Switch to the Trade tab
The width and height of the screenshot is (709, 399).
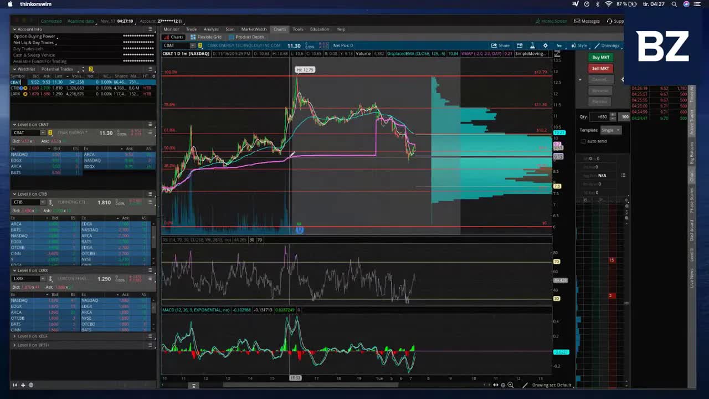pyautogui.click(x=192, y=29)
